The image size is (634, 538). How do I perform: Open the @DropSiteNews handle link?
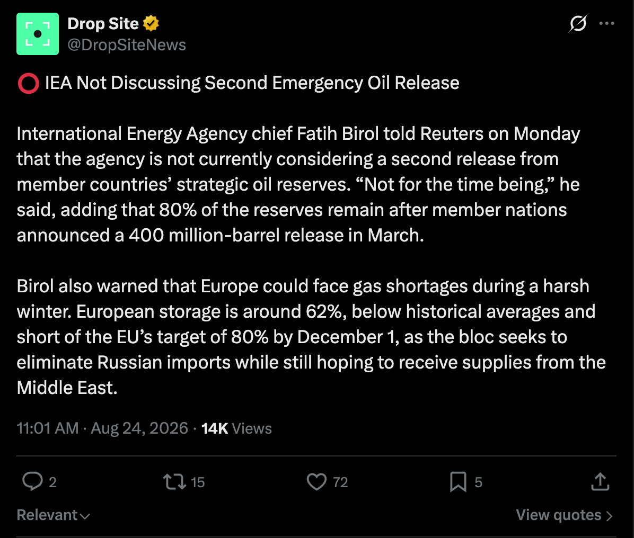click(x=127, y=45)
